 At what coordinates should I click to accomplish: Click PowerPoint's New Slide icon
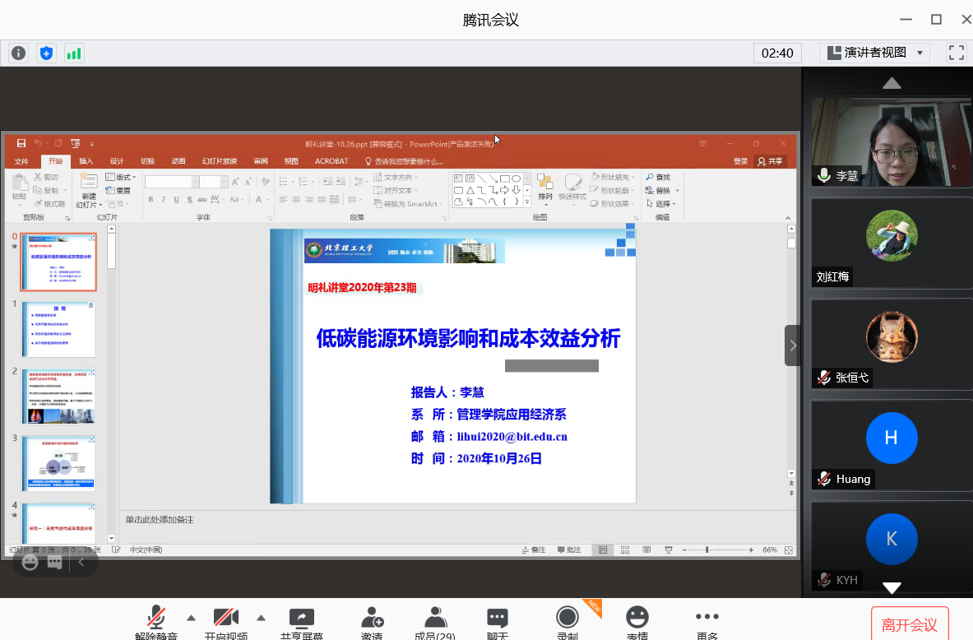(x=89, y=181)
